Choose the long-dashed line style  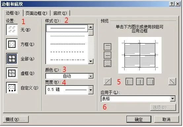click(x=67, y=52)
